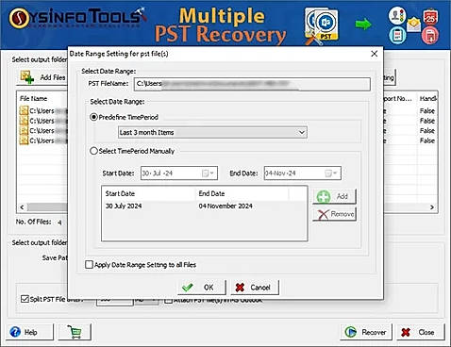This screenshot has width=451, height=347.
Task: Click the blue question mark Help icon
Action: [x=15, y=332]
